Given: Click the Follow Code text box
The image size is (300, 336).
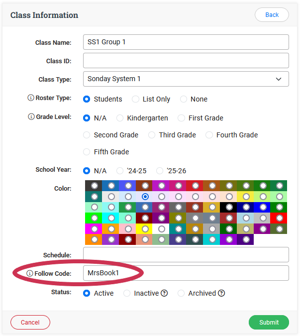Looking at the screenshot, I should (x=186, y=273).
